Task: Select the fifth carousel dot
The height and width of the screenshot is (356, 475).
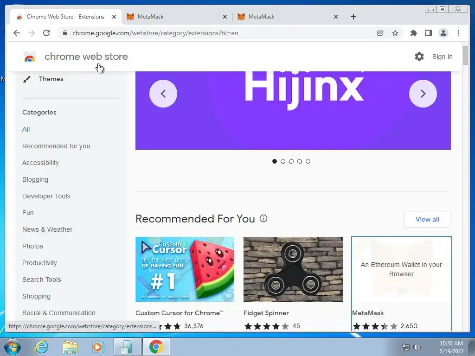Action: point(308,161)
